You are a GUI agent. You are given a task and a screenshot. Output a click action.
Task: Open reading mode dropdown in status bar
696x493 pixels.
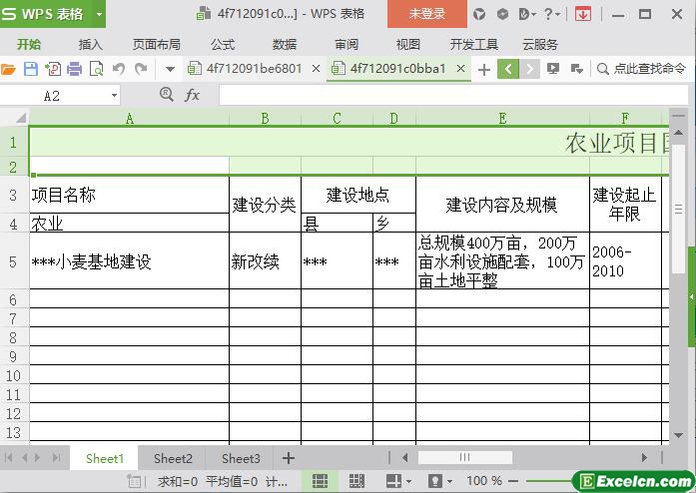(408, 481)
